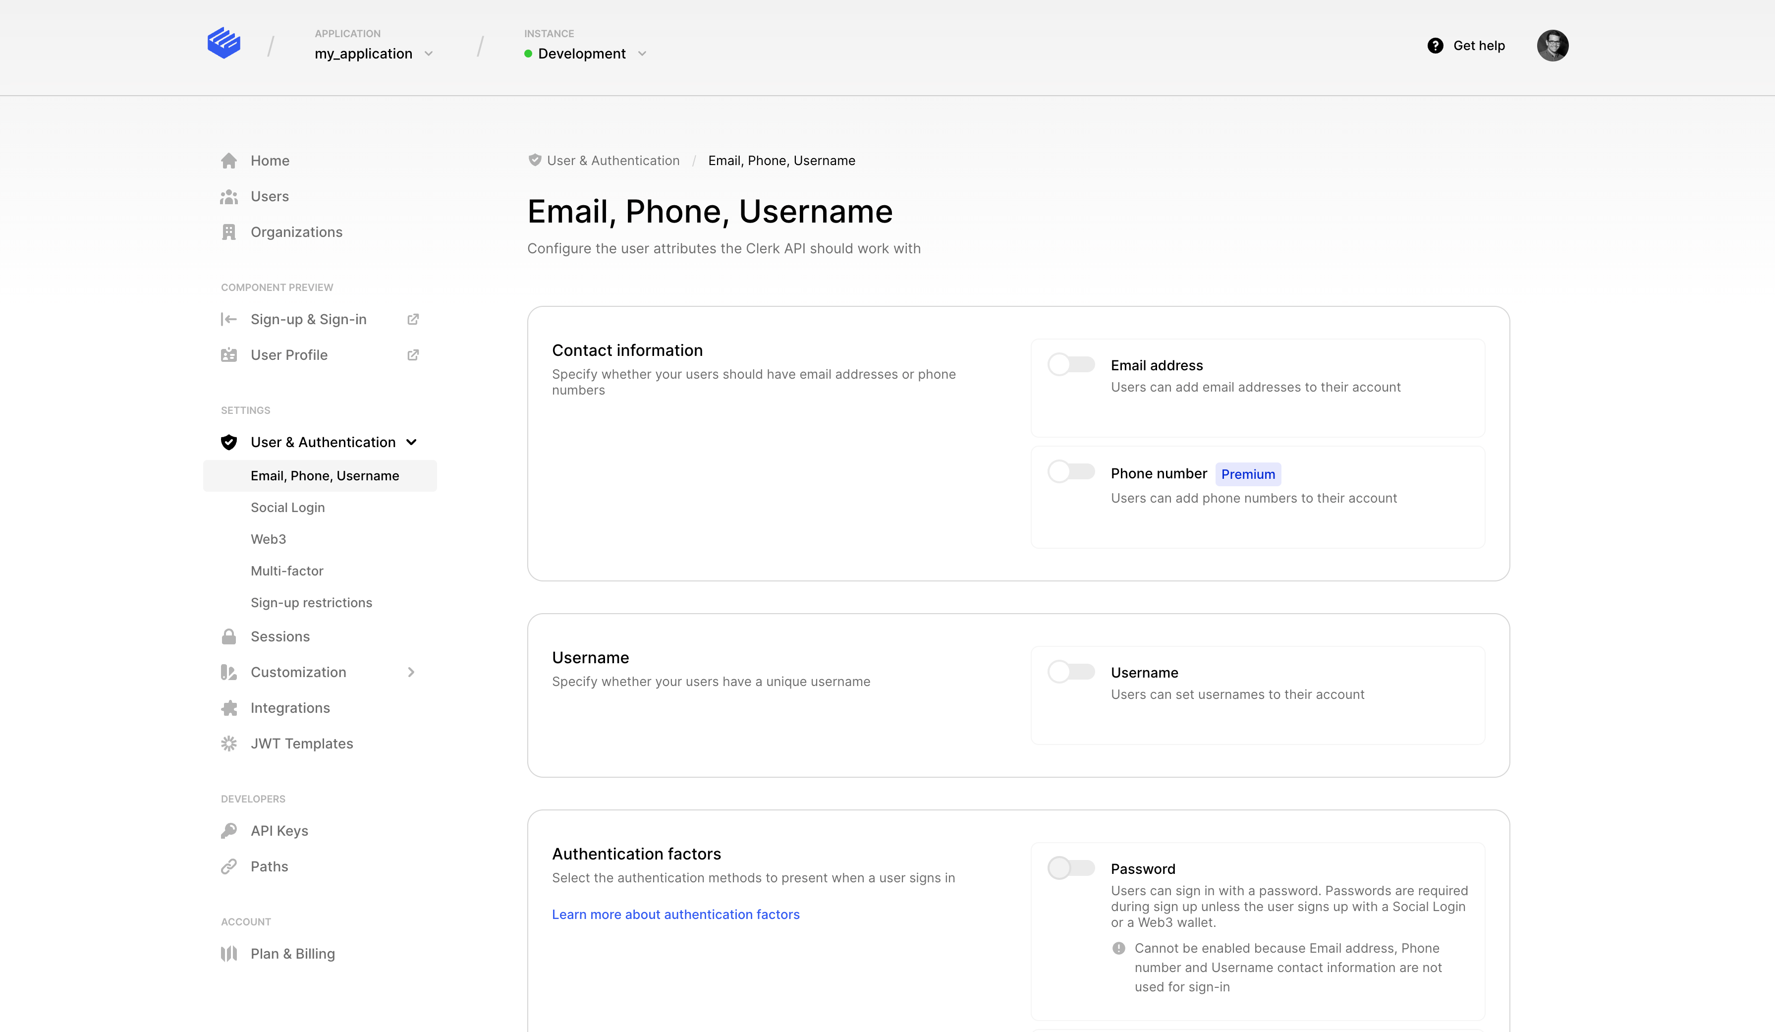Image resolution: width=1775 pixels, height=1032 pixels.
Task: Enable the Email address toggle
Action: tap(1071, 365)
